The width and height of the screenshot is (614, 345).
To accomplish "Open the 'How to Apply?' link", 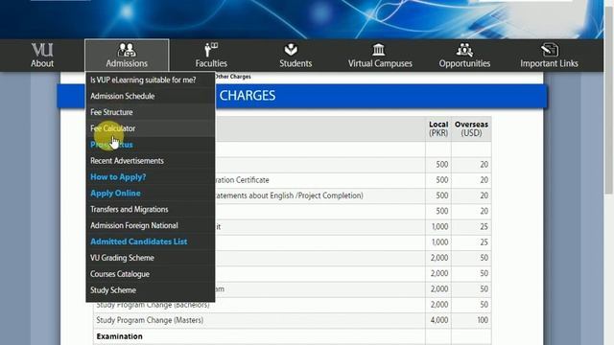I will click(118, 176).
